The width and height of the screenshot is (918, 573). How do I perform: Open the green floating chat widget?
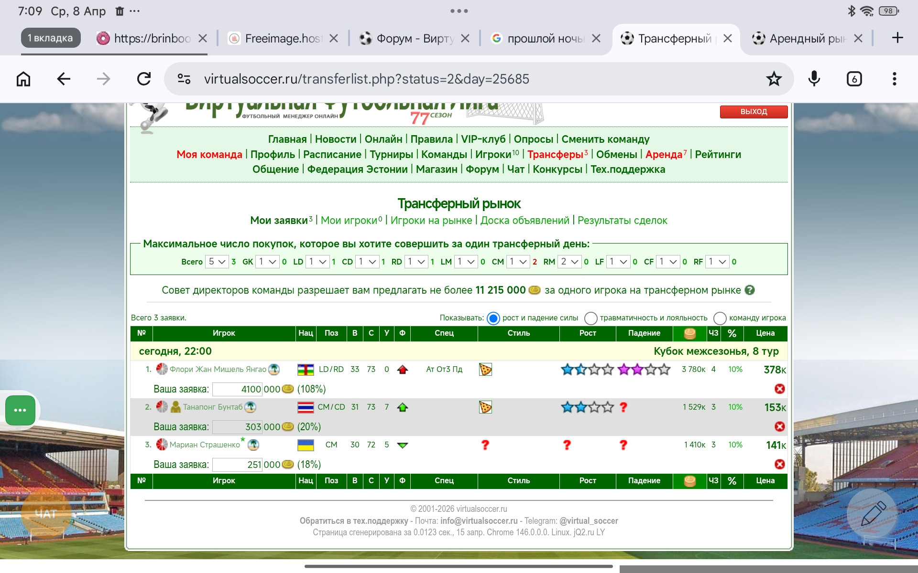coord(20,410)
